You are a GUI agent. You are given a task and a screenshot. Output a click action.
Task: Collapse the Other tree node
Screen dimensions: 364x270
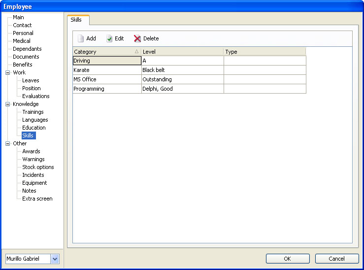click(x=7, y=143)
